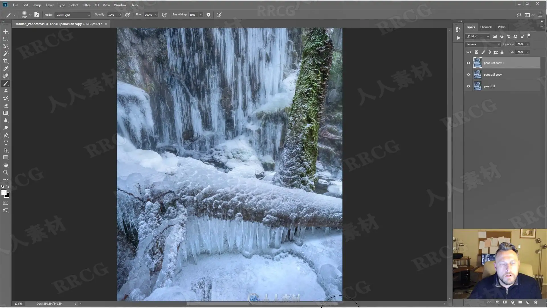Select the Blur tool
The width and height of the screenshot is (547, 308).
click(6, 120)
